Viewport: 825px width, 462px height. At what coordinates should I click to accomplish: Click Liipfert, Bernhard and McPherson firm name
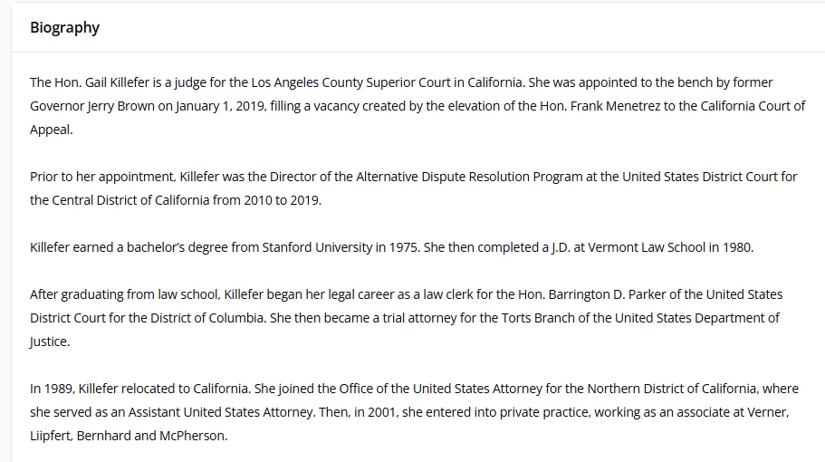point(128,437)
